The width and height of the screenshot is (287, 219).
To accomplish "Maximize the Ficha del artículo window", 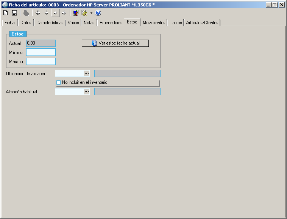I will click(275, 5).
